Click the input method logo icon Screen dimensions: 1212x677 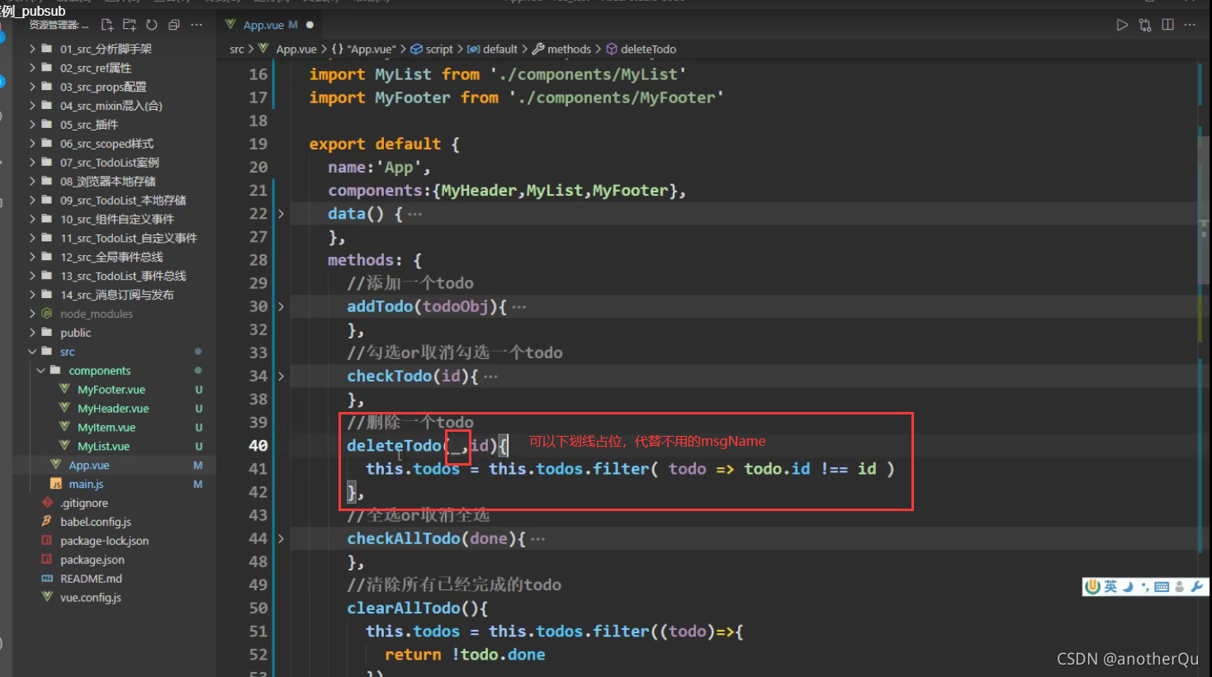click(x=1093, y=586)
